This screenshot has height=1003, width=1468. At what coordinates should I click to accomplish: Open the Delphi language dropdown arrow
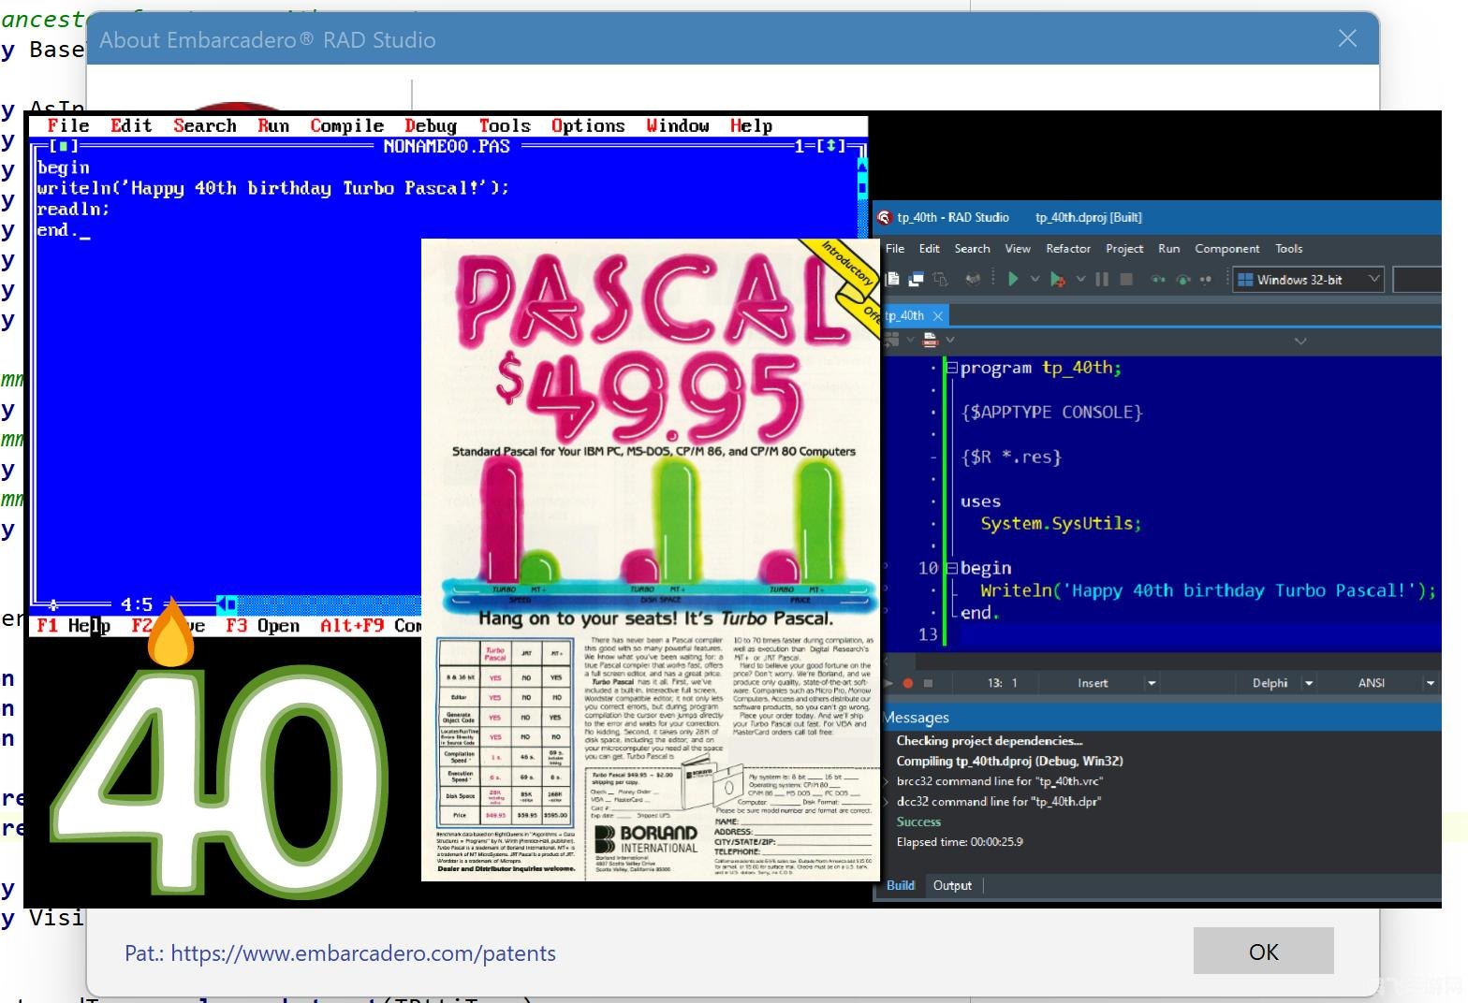point(1309,683)
